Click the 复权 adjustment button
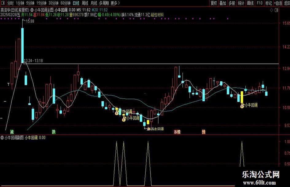 tap(214, 3)
